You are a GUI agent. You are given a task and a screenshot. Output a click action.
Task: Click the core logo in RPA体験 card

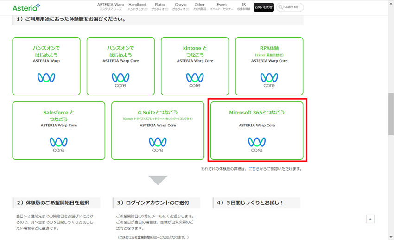pyautogui.click(x=269, y=80)
